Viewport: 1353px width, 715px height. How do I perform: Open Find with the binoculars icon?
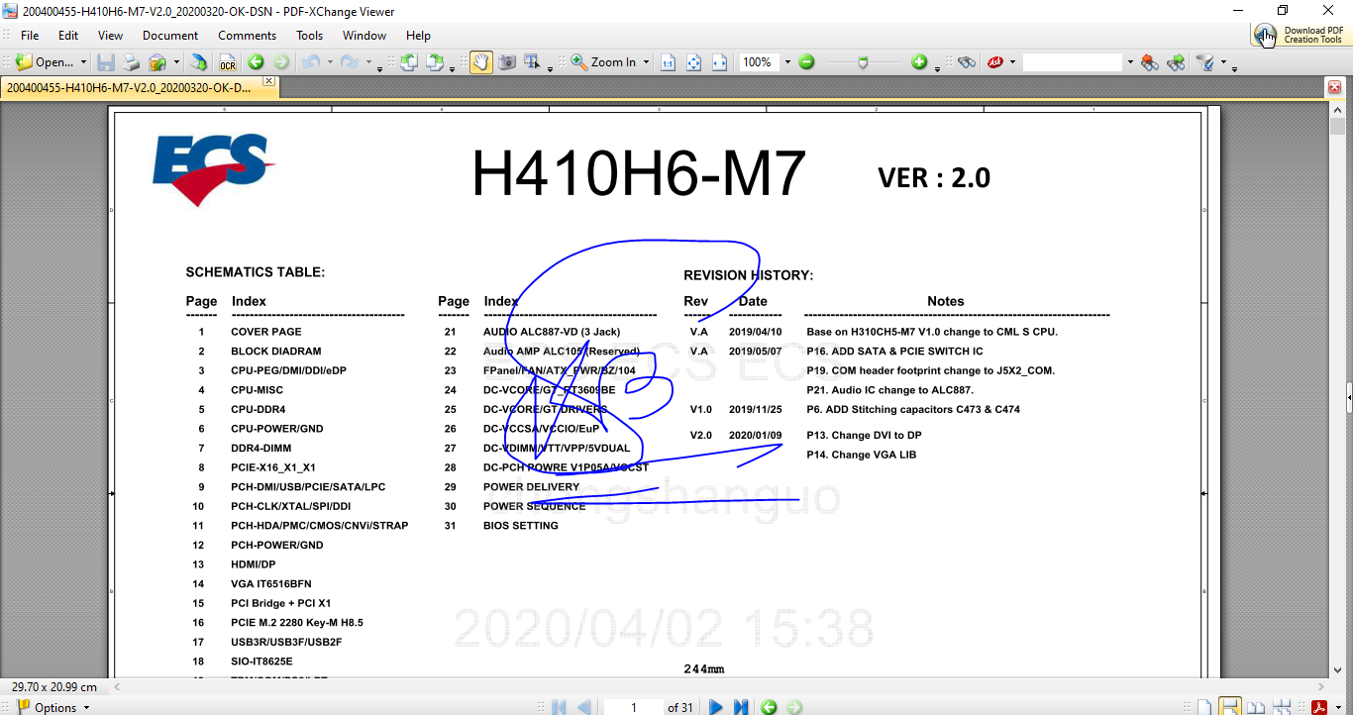coord(967,61)
